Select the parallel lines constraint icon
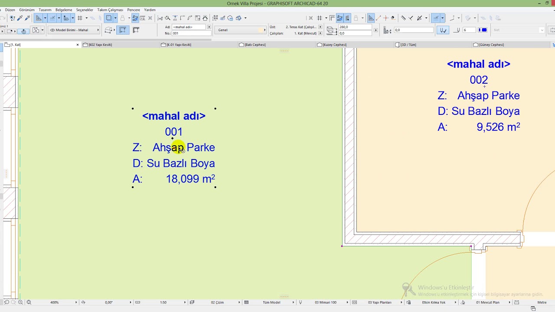This screenshot has height=312, width=555. 403,18
